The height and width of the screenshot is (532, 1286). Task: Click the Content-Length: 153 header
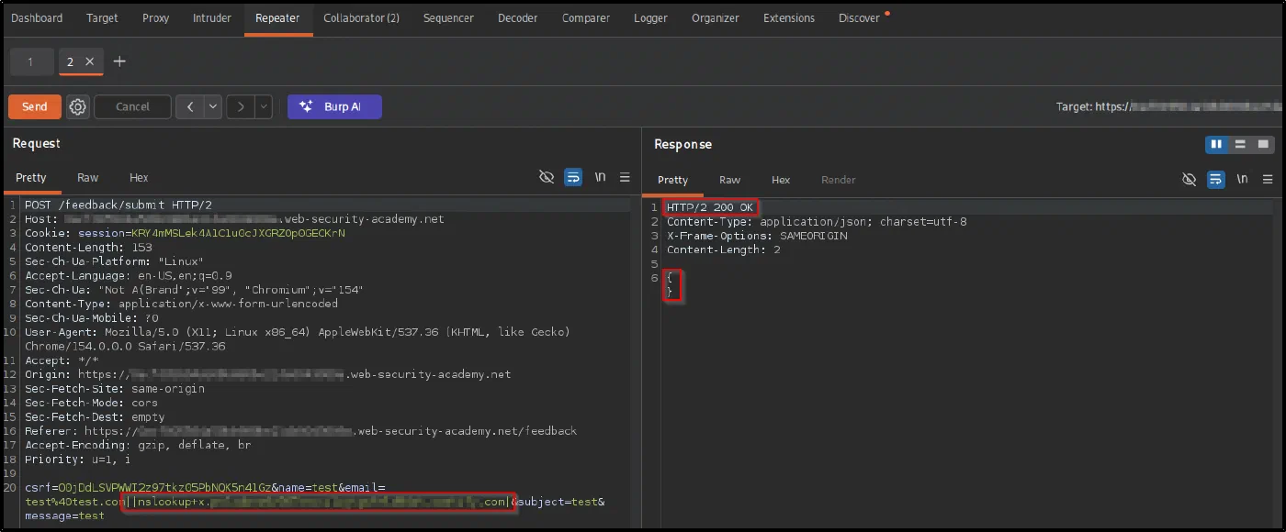pyautogui.click(x=87, y=248)
